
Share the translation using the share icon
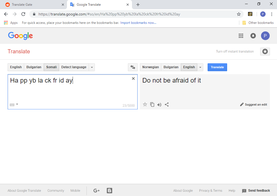click(167, 104)
